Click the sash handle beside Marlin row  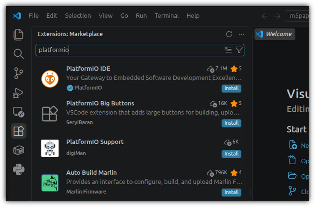point(251,193)
